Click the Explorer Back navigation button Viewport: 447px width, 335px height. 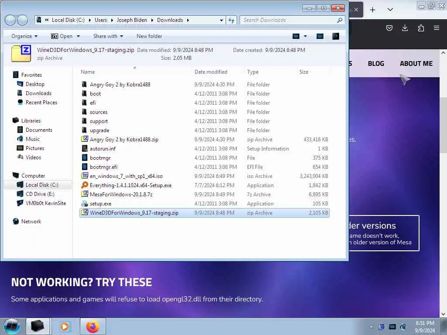(10, 20)
